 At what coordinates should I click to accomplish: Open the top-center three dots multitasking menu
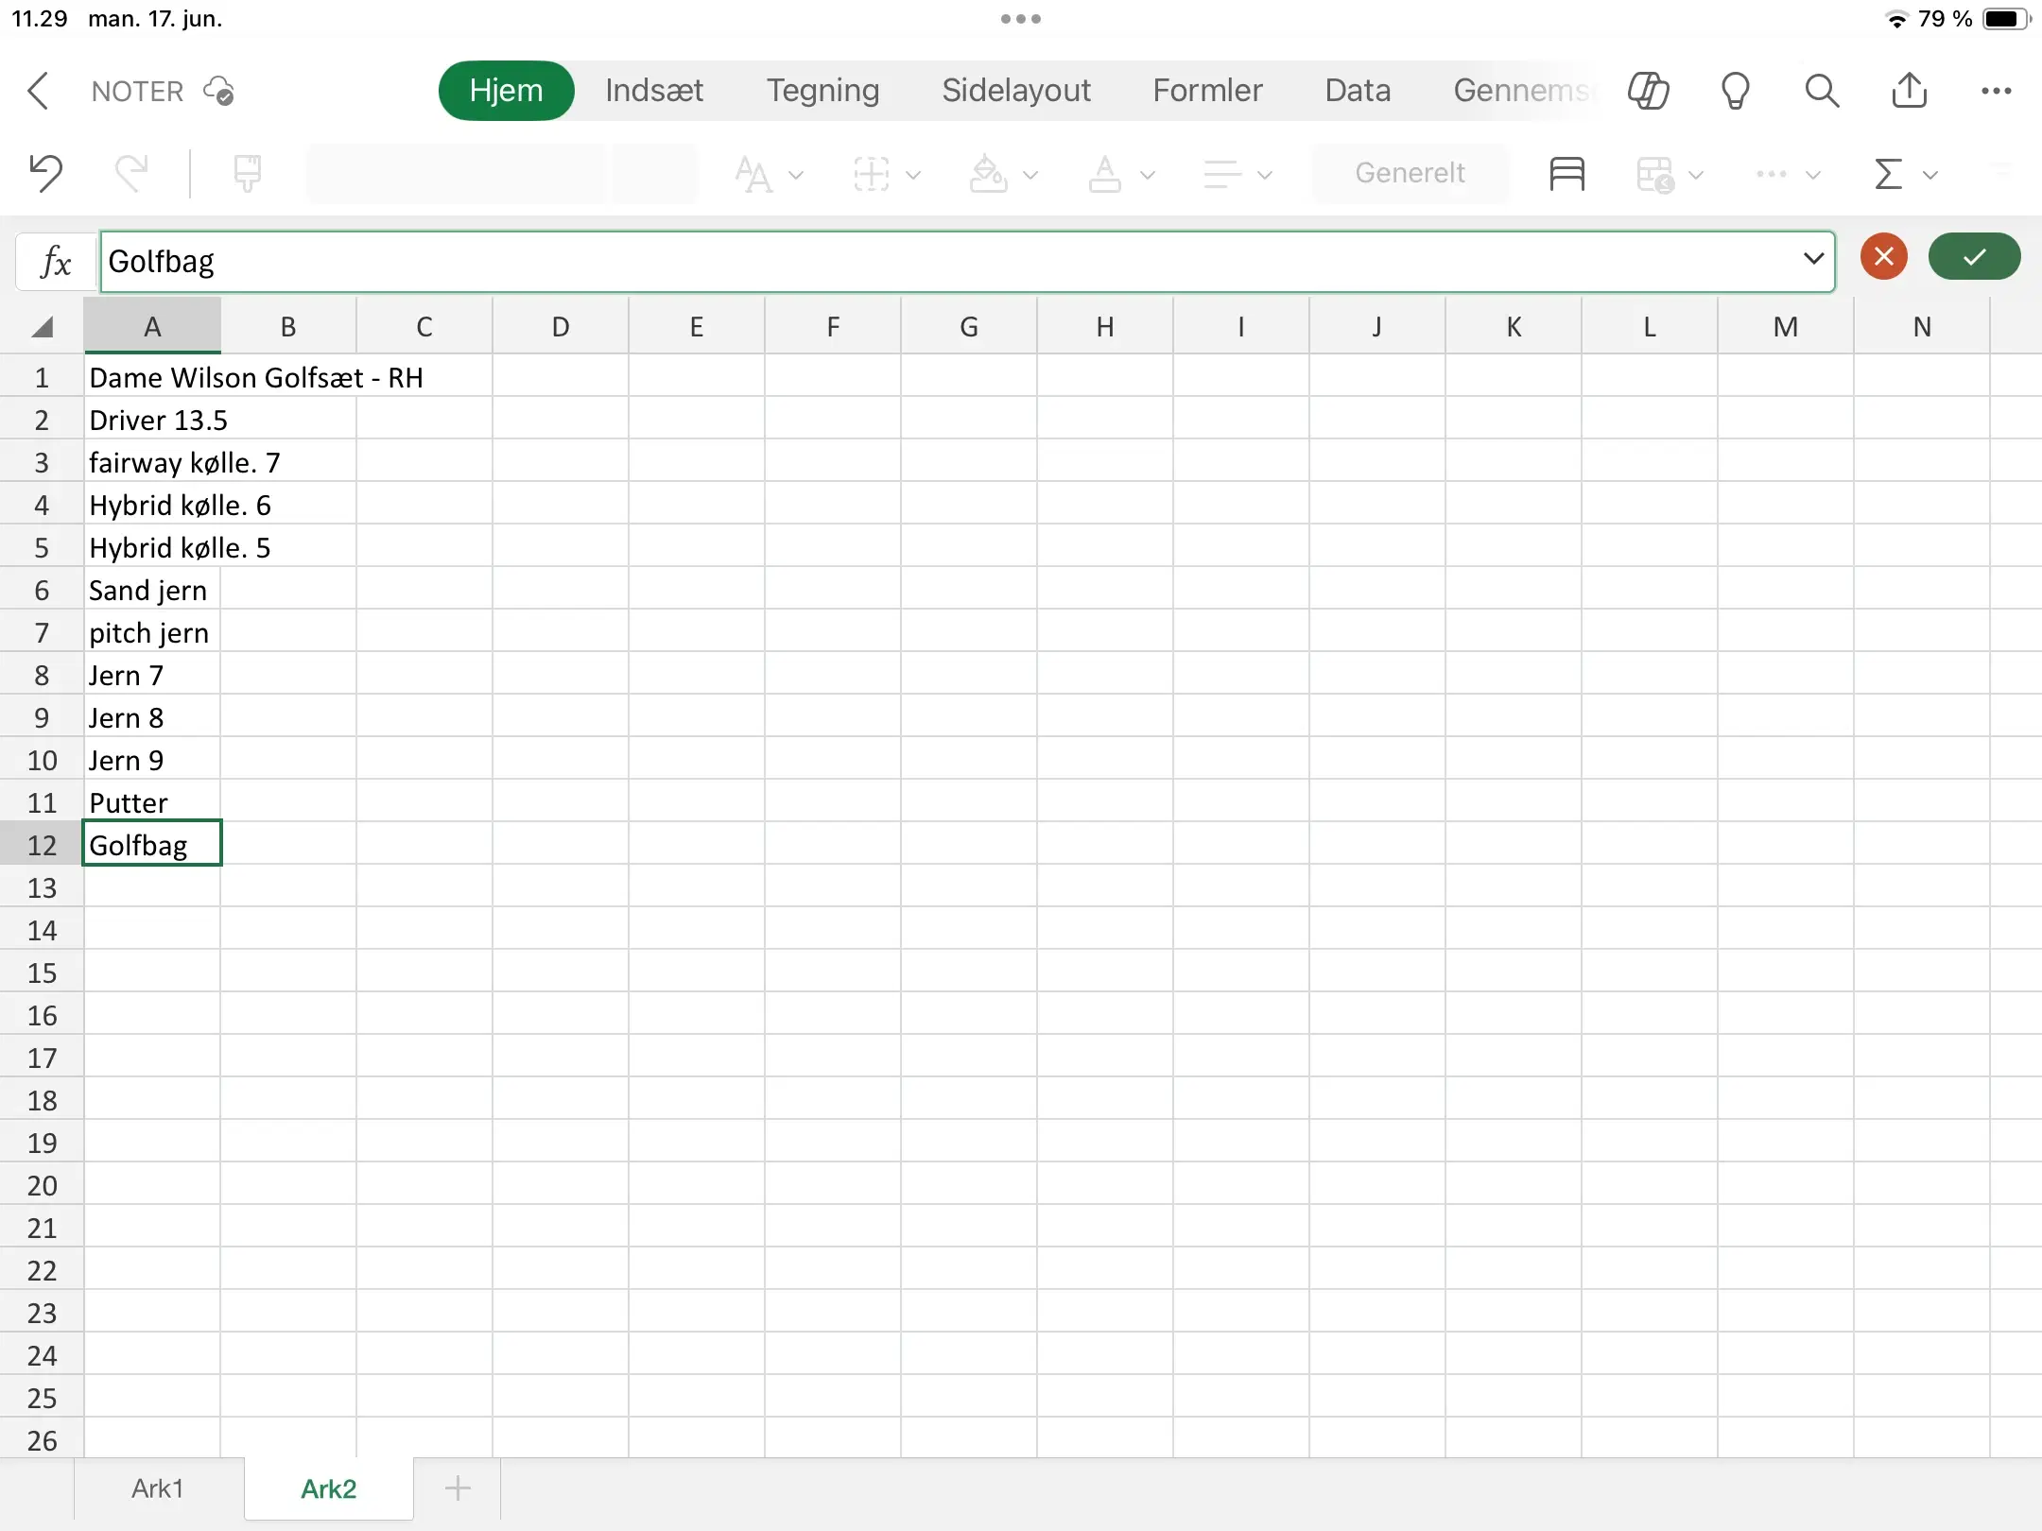click(x=1021, y=19)
